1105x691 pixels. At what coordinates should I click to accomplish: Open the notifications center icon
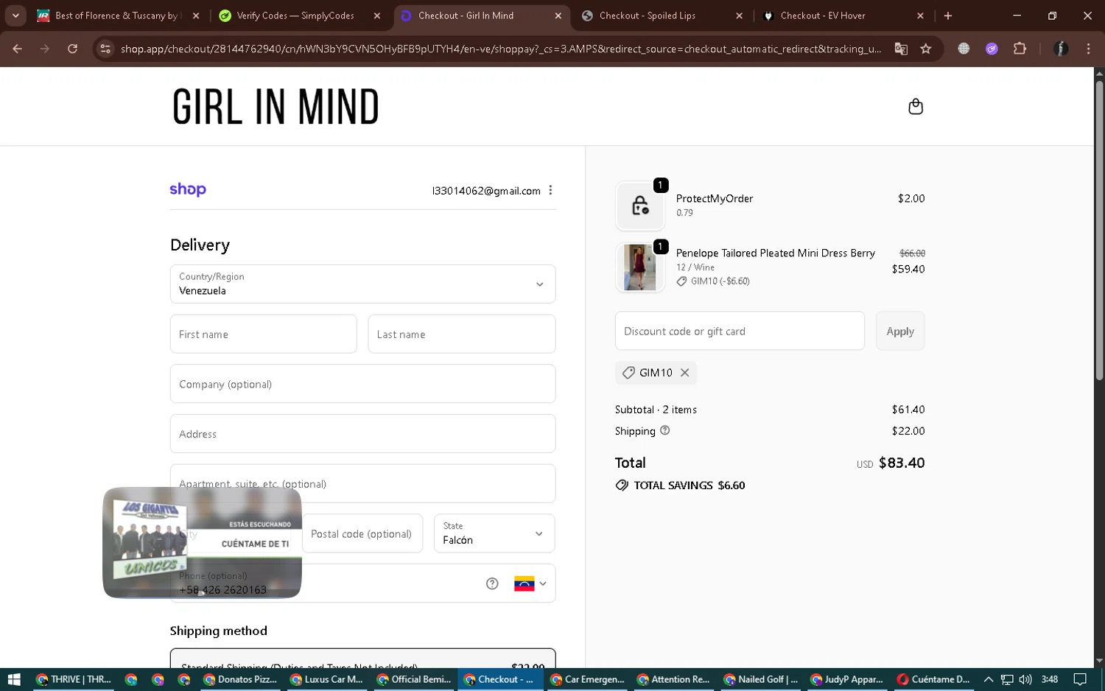click(1080, 679)
